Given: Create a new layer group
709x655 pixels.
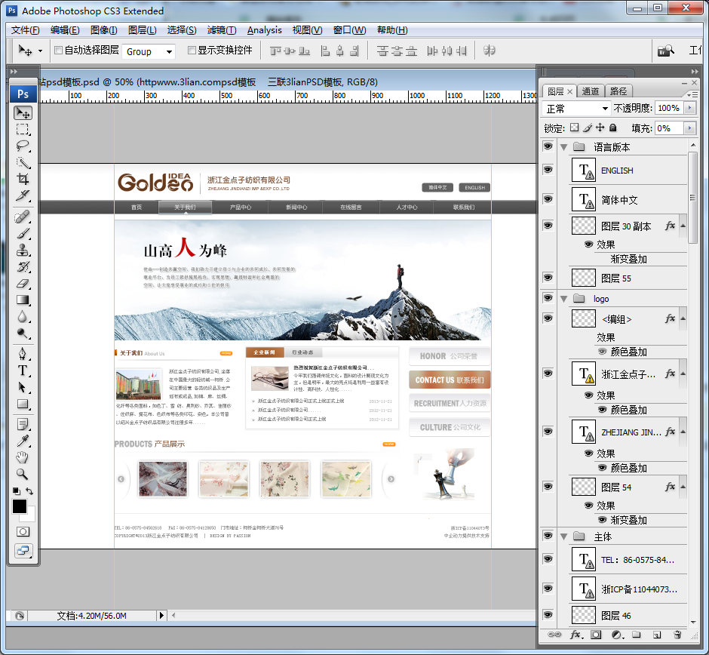Looking at the screenshot, I should (637, 635).
